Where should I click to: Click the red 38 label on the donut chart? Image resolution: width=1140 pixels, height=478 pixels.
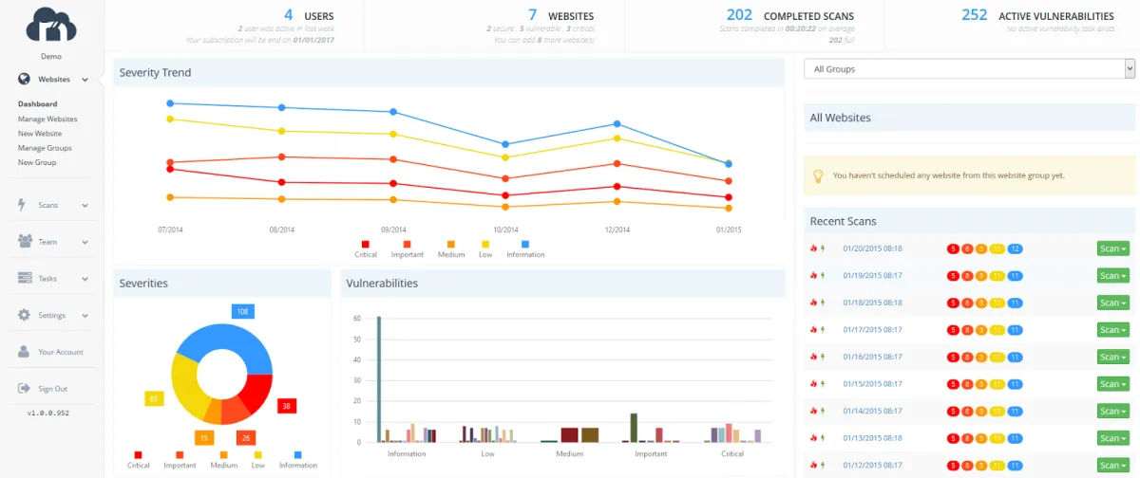(x=287, y=406)
